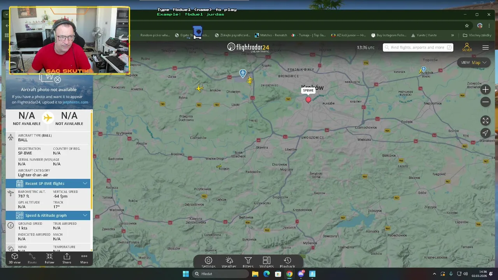Image resolution: width=498 pixels, height=280 pixels.
Task: Open Discord from the taskbar
Action: (x=301, y=274)
